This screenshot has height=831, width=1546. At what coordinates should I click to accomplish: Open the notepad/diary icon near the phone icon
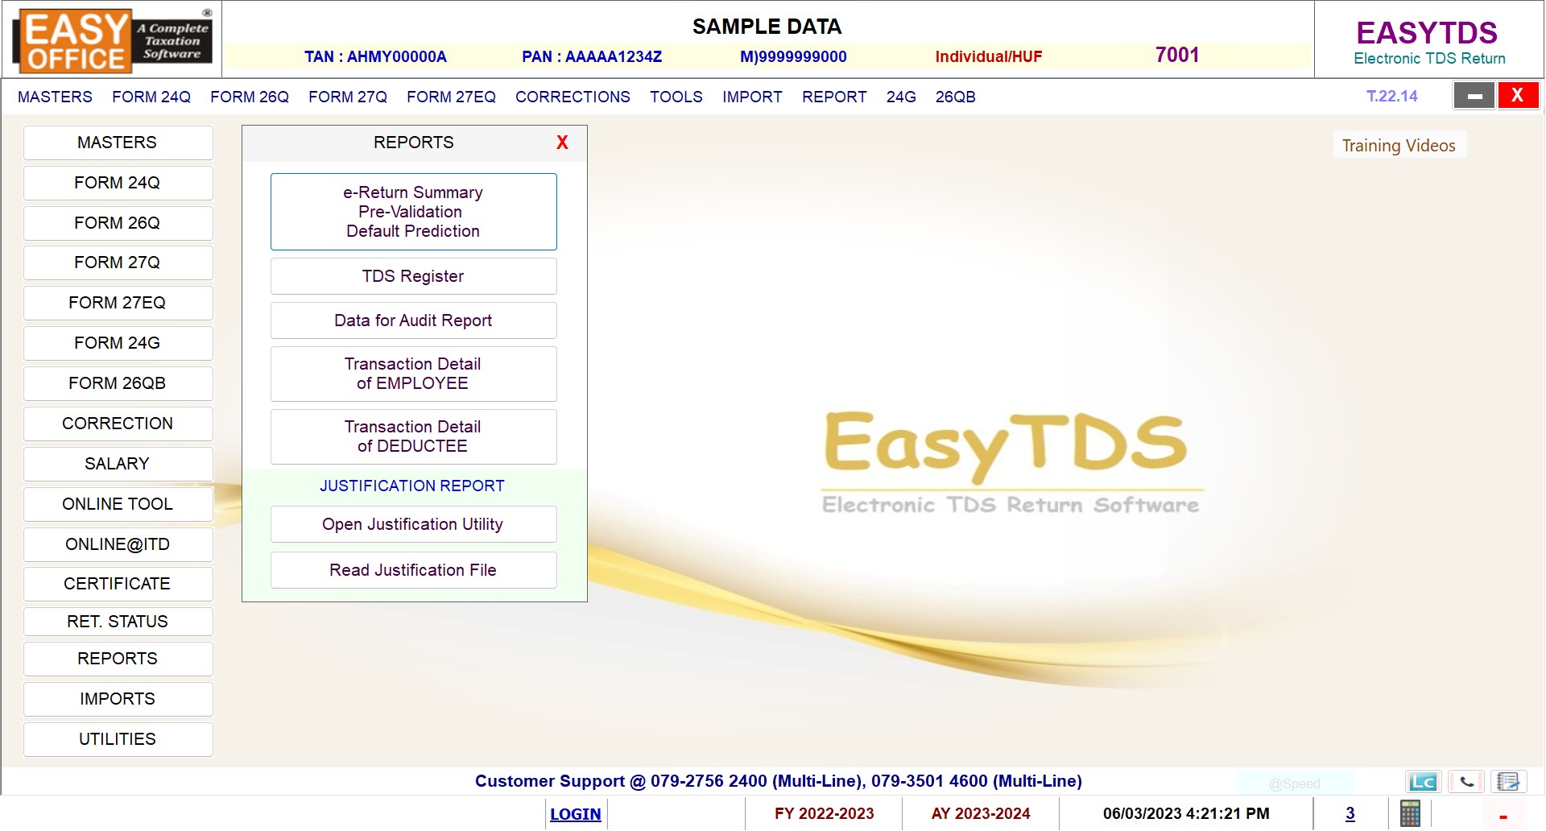click(1507, 781)
